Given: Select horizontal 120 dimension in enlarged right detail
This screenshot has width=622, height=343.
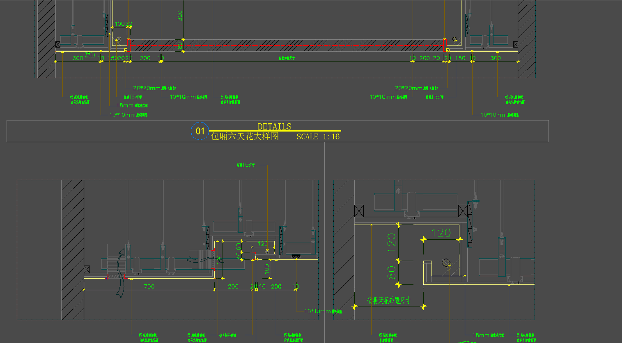Looking at the screenshot, I should (441, 233).
